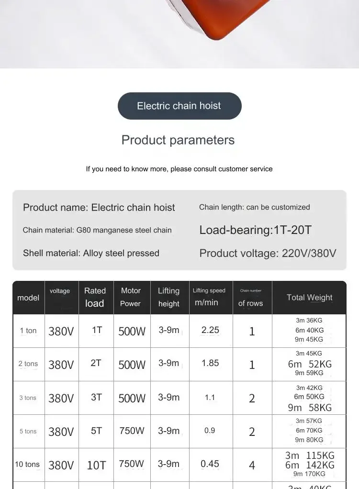Click the Lifting speed m/min header

click(209, 297)
